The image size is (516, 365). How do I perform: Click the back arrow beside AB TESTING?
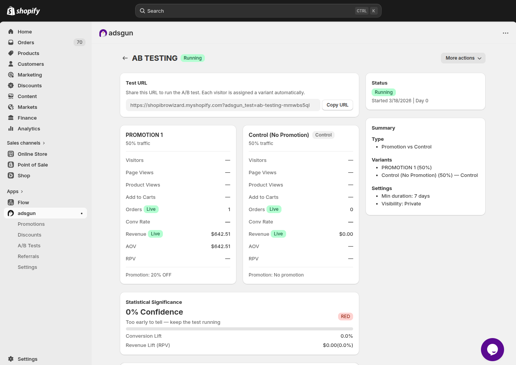125,58
